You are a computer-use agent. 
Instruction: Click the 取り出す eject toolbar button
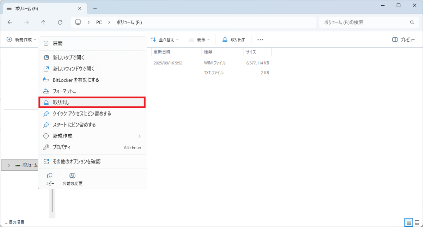point(234,39)
